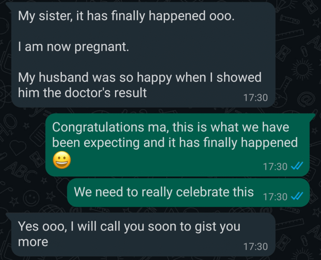This screenshot has height=260, width=321.
Task: Select the "We need to really celebrate this" message
Action: [164, 192]
